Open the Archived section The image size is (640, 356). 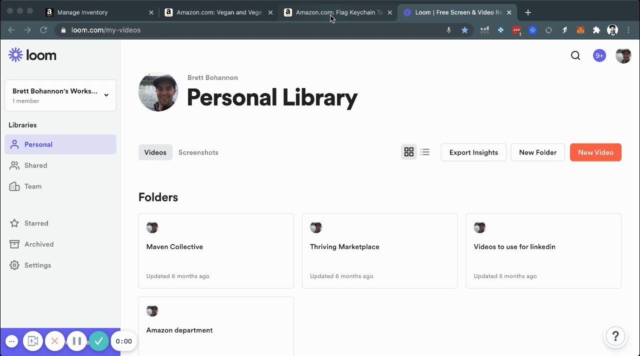60,244
